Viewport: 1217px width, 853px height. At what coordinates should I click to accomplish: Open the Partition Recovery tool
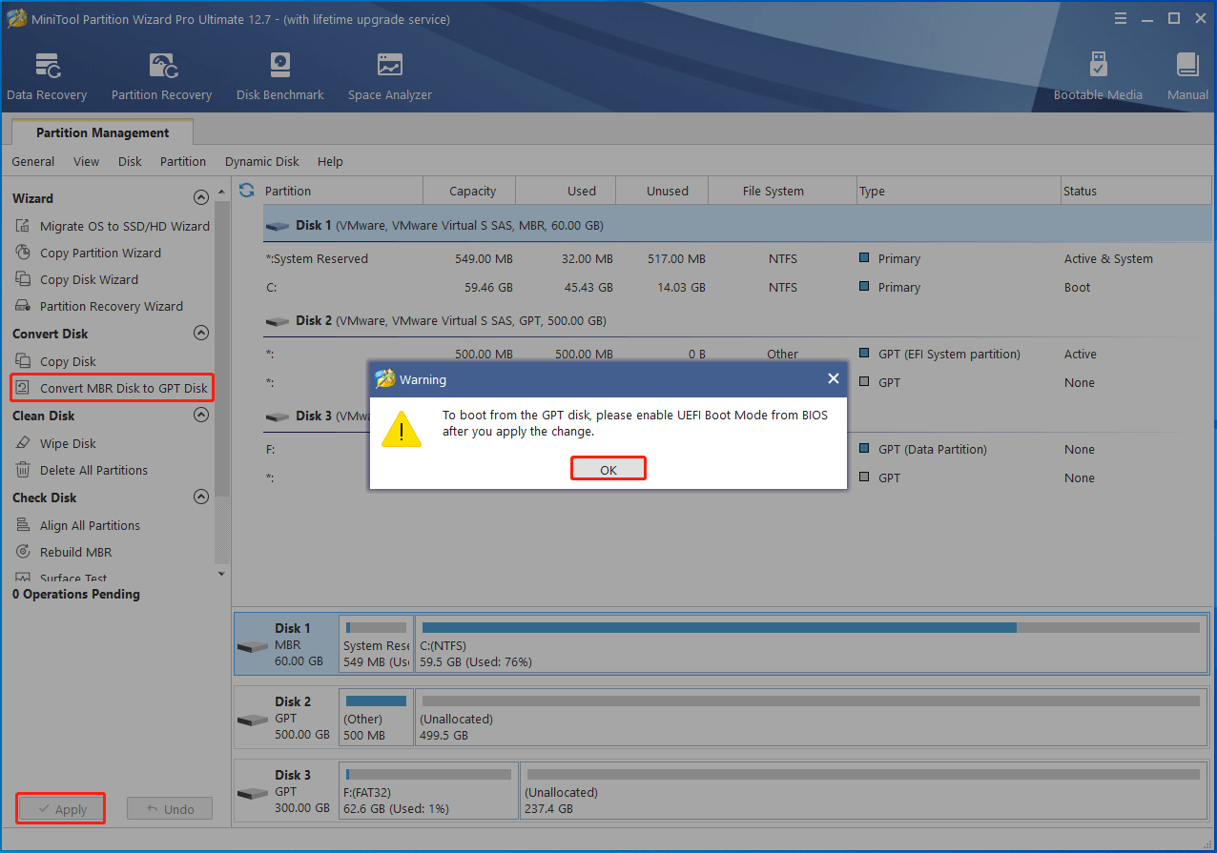point(160,75)
